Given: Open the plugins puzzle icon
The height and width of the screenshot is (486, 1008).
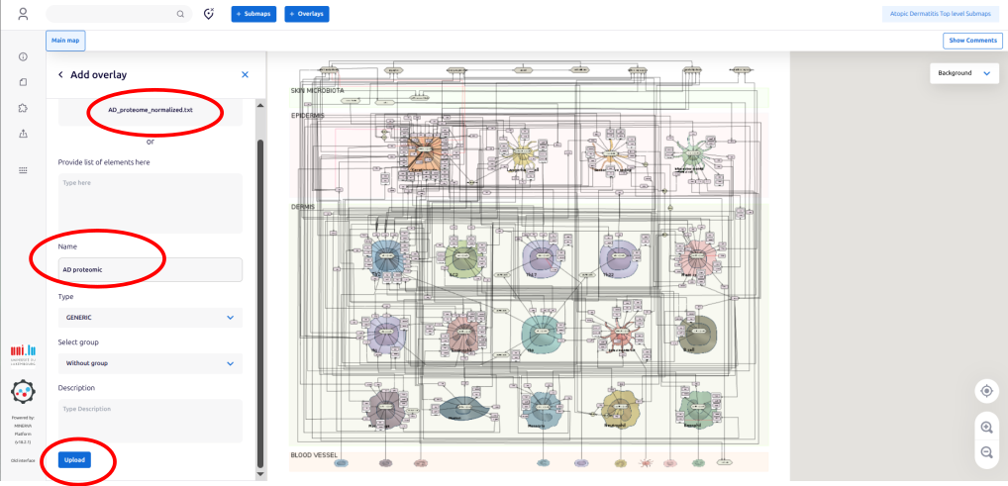Looking at the screenshot, I should [x=23, y=107].
